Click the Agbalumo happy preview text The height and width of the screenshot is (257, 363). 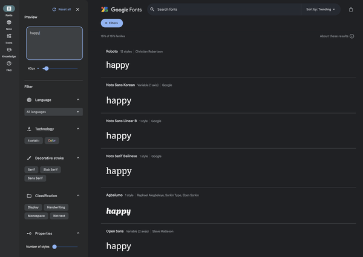click(119, 212)
